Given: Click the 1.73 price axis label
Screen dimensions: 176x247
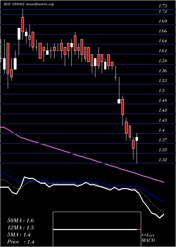Looking at the screenshot, I should (x=163, y=6).
